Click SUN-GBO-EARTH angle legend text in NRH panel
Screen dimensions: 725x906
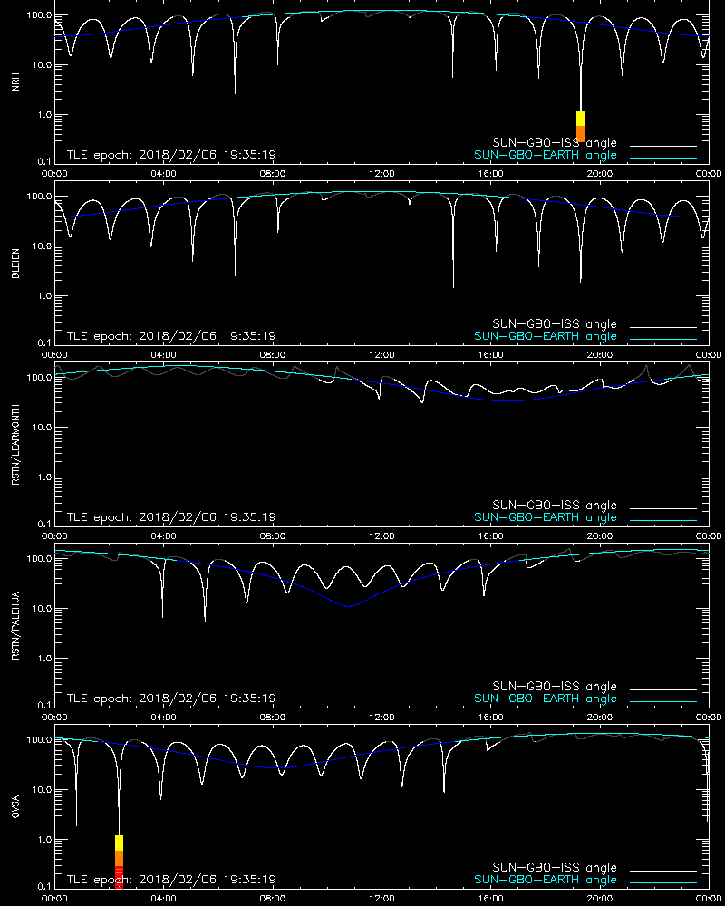546,155
